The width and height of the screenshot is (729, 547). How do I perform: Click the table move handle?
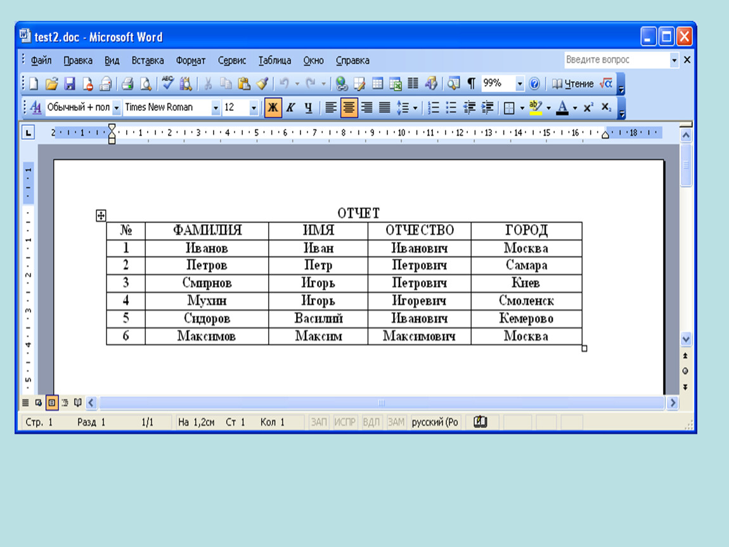(101, 215)
